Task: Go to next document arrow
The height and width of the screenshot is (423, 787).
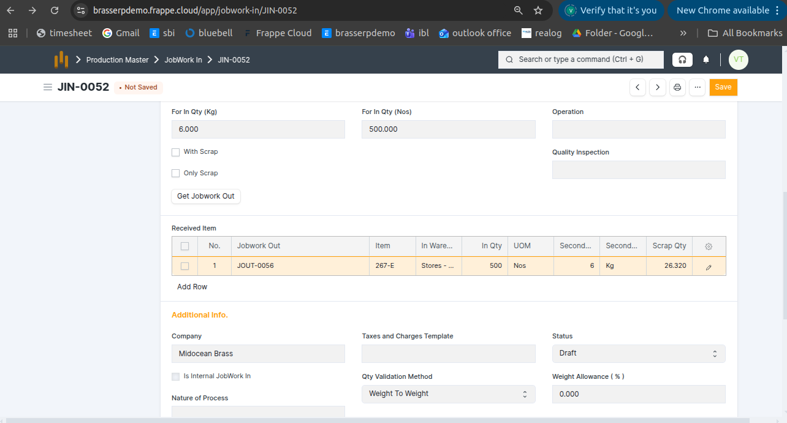Action: point(658,88)
